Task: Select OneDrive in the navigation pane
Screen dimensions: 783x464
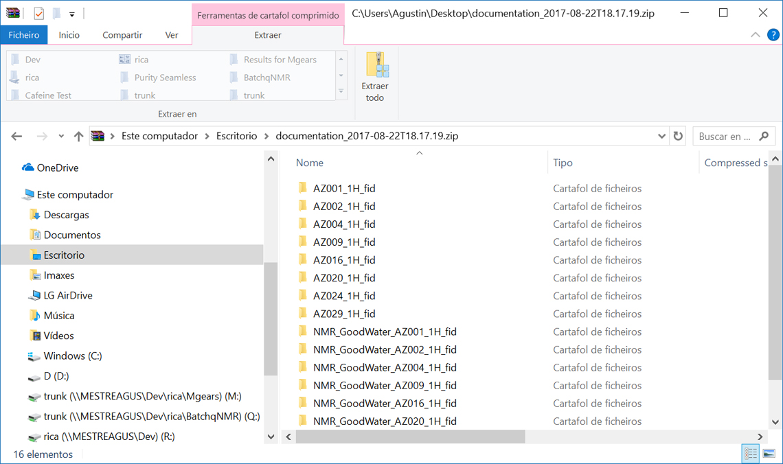Action: pyautogui.click(x=57, y=167)
